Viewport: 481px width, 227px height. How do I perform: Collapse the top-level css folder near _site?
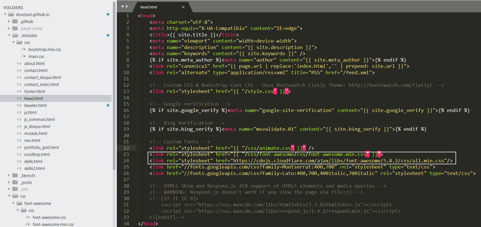point(9,196)
